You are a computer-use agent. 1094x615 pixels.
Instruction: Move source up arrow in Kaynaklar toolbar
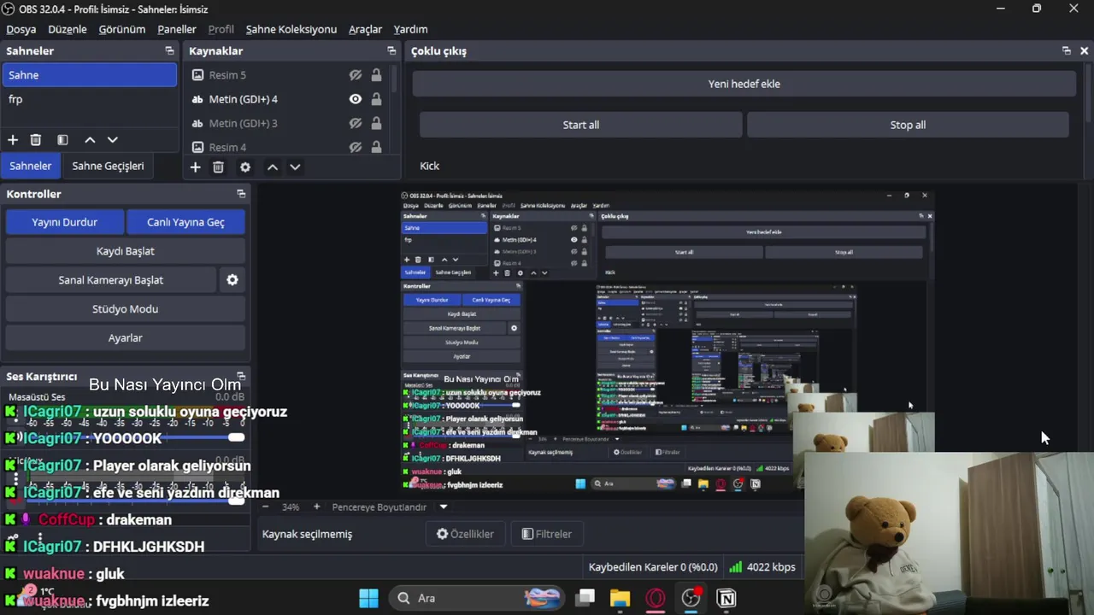273,167
